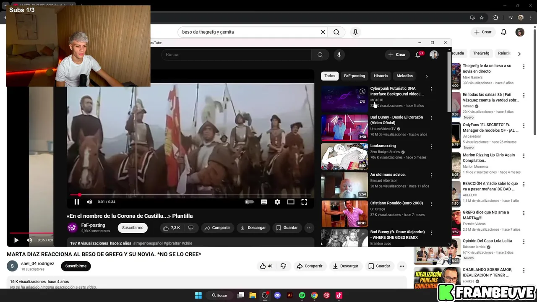Add Cyberpunk video to the queue

(x=362, y=102)
